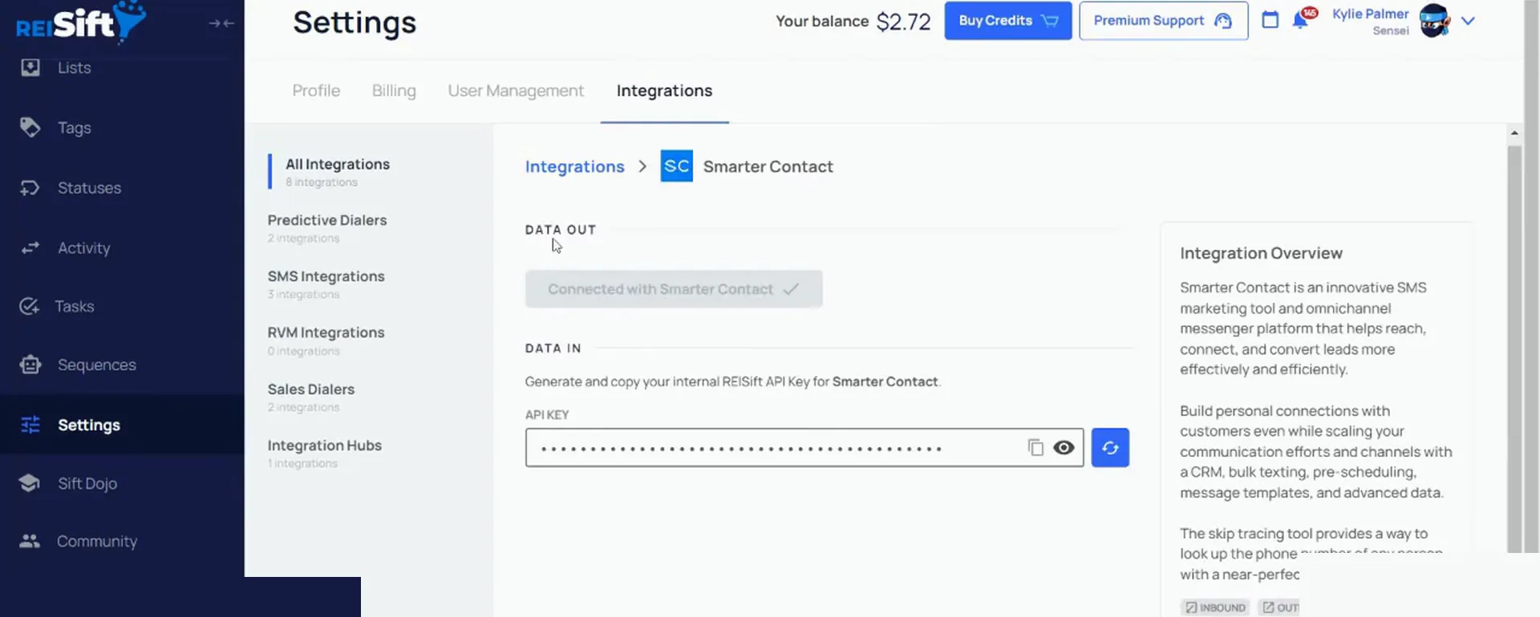Screen dimensions: 1540x617
Task: Go back via Integrations breadcrumb link
Action: coord(574,167)
